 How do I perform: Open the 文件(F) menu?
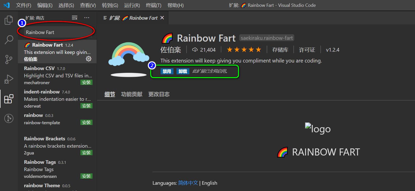[24, 5]
